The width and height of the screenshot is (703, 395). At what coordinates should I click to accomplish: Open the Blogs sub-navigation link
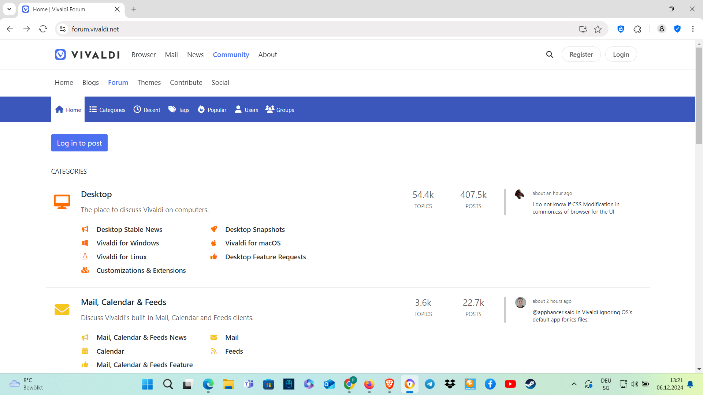[90, 82]
